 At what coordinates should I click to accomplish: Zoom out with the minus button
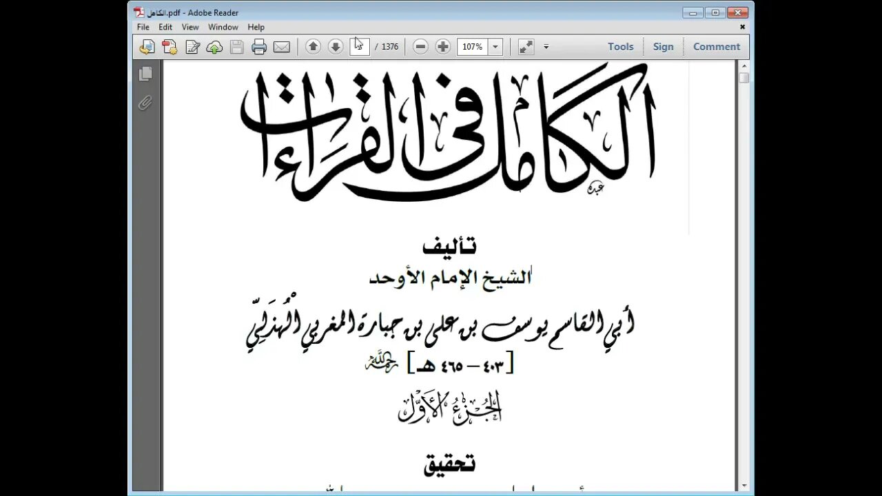point(420,47)
